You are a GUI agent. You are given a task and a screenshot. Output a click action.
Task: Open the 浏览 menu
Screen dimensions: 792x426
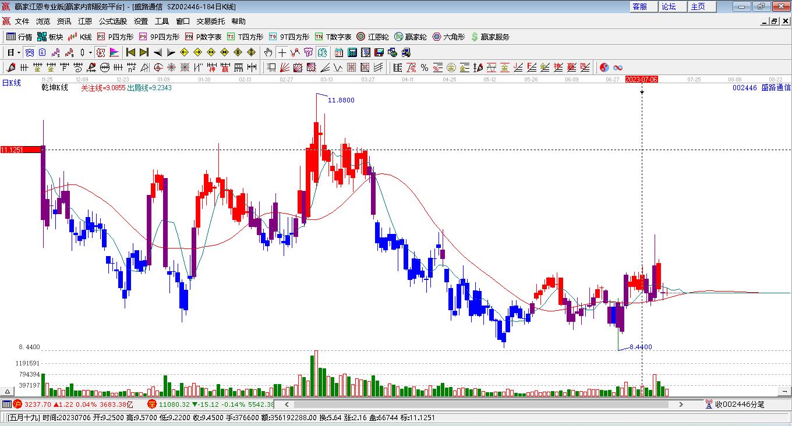(x=43, y=22)
